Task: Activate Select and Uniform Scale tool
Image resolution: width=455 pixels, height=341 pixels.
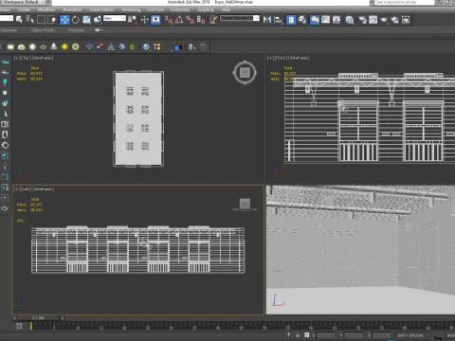Action: [x=86, y=20]
